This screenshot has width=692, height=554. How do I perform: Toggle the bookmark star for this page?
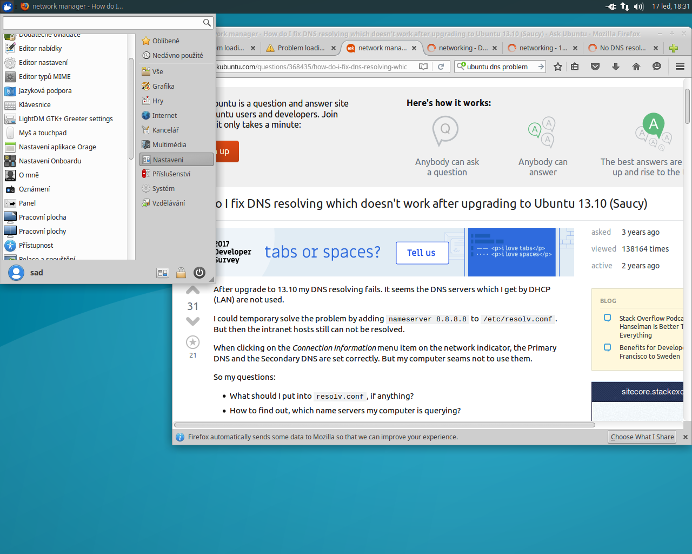pos(558,67)
